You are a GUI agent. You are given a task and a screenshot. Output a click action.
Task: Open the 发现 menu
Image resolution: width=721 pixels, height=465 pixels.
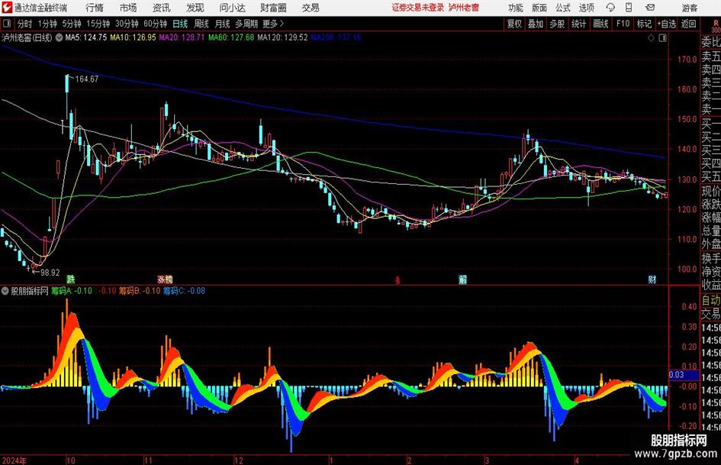tap(195, 8)
